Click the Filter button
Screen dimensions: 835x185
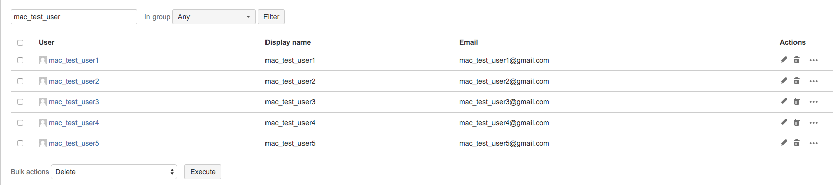271,17
